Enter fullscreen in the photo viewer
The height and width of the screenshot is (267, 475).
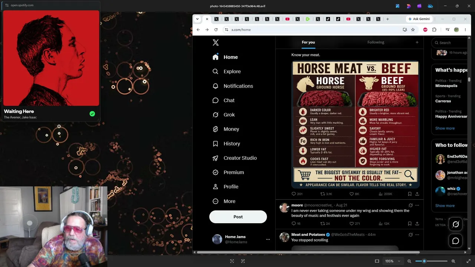point(468,261)
